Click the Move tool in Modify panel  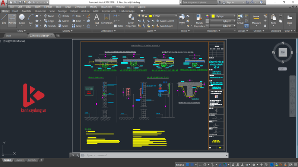pyautogui.click(x=49, y=16)
